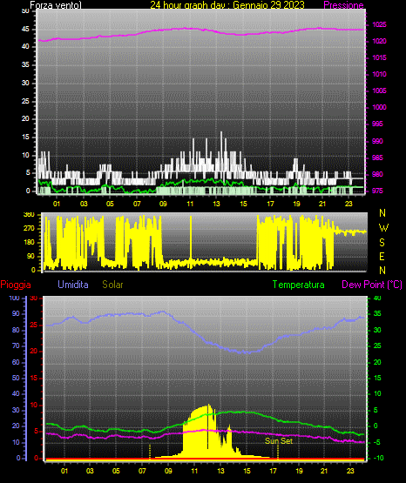This screenshot has height=483, width=406.
Task: Click the Sun Set marker label
Action: tap(279, 441)
